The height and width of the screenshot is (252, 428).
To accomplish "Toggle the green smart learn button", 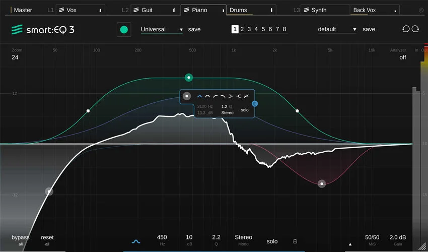I will click(x=124, y=30).
